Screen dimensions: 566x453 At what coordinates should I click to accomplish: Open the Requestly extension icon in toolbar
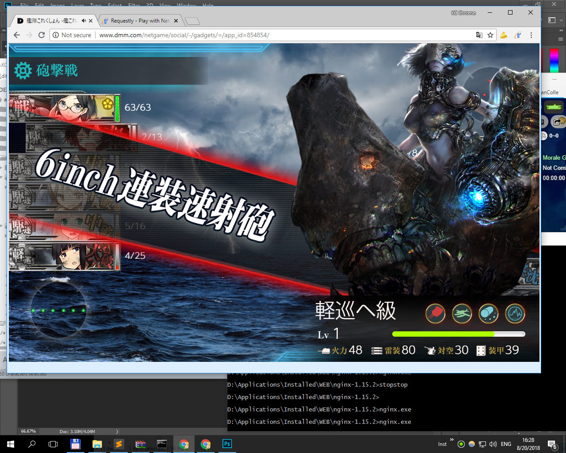point(518,35)
